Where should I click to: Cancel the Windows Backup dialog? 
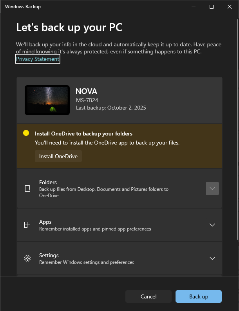pyautogui.click(x=148, y=296)
